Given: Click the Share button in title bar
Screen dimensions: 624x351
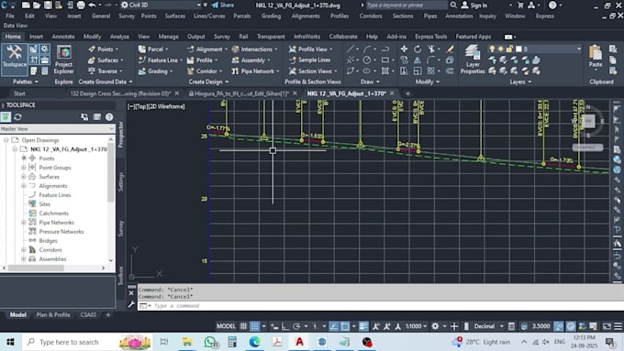Looking at the screenshot, I should point(223,5).
